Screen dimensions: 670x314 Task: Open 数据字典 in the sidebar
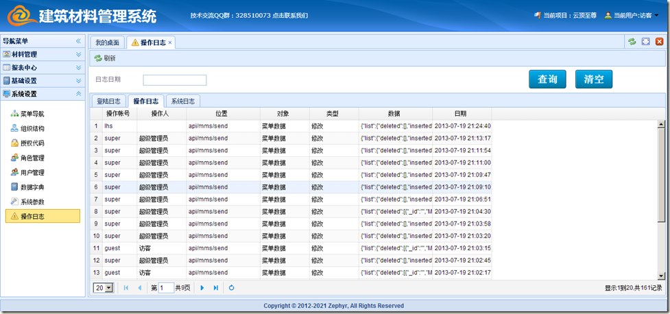click(32, 187)
